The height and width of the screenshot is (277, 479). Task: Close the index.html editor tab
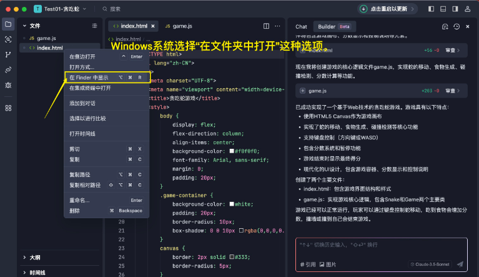(x=152, y=26)
